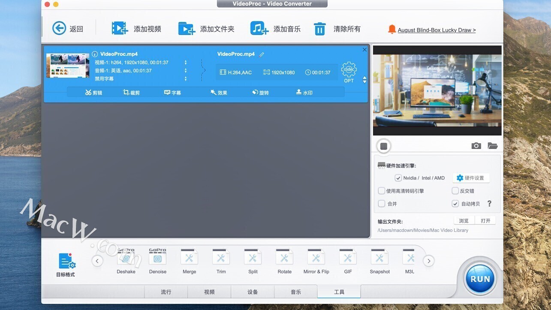Click the 添加音乐 add music icon

[259, 28]
